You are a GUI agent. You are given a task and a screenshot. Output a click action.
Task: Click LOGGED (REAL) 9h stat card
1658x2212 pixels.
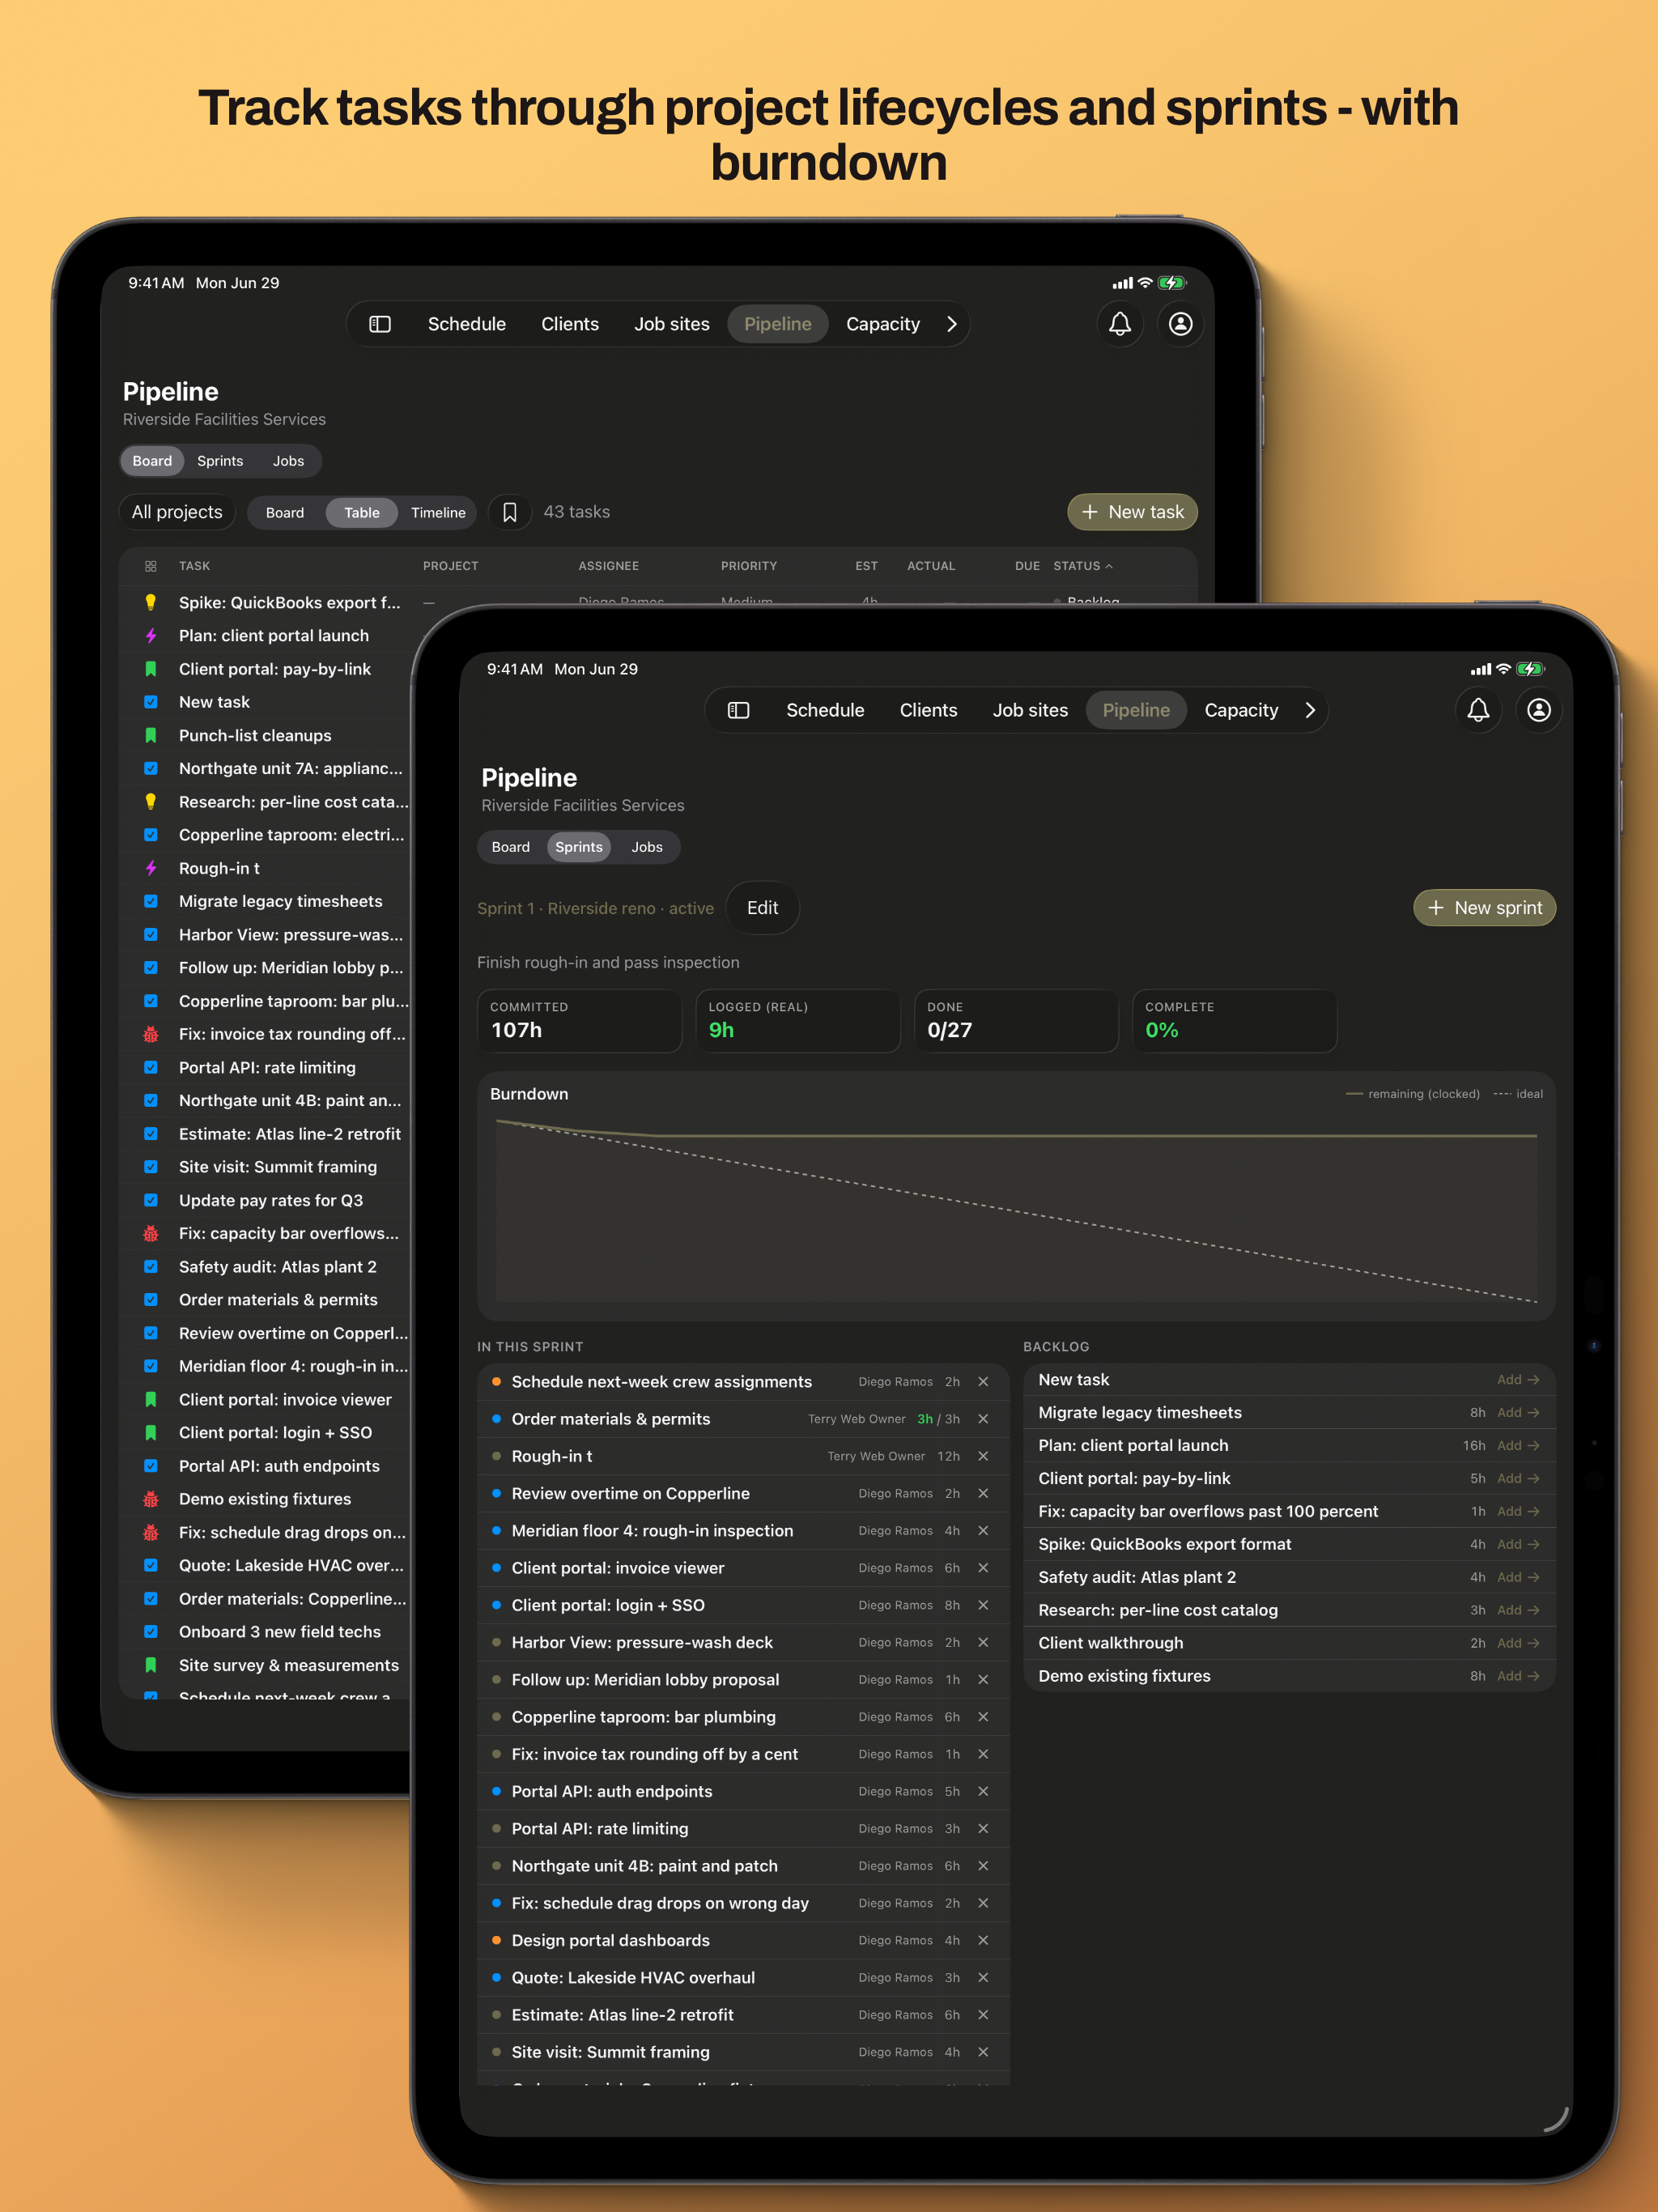coord(798,1021)
